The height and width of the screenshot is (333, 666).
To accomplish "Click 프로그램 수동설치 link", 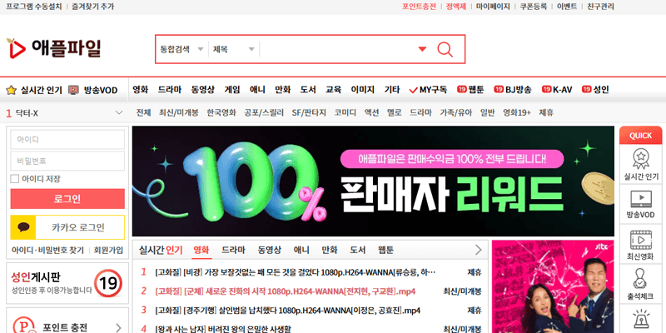I will click(x=33, y=7).
